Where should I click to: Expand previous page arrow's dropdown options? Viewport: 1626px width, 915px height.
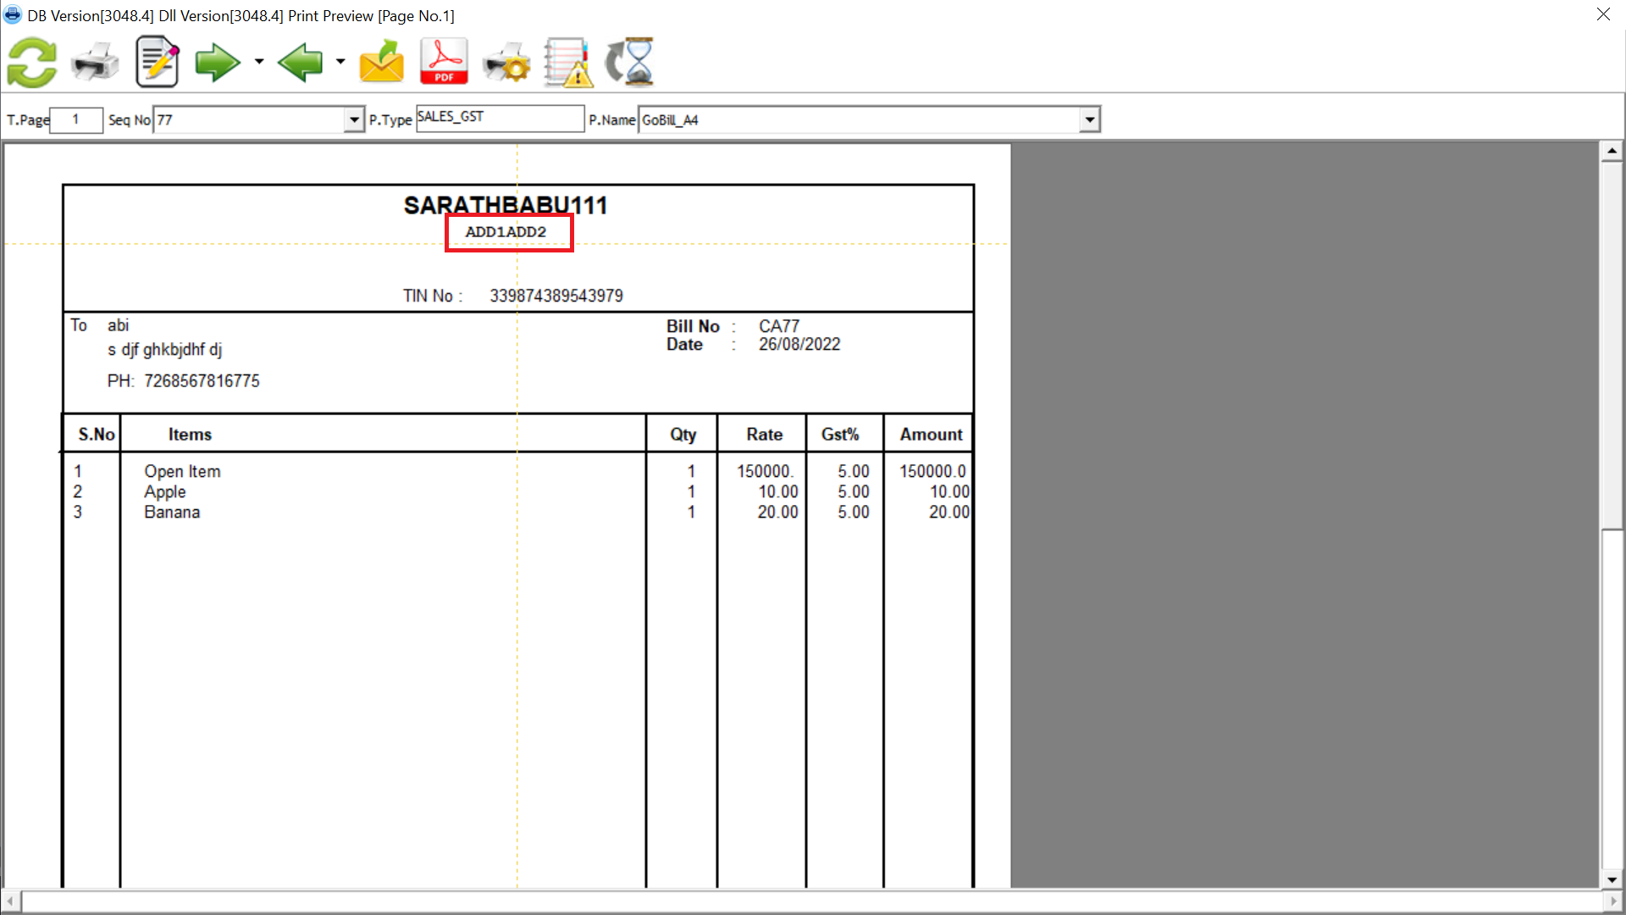340,61
